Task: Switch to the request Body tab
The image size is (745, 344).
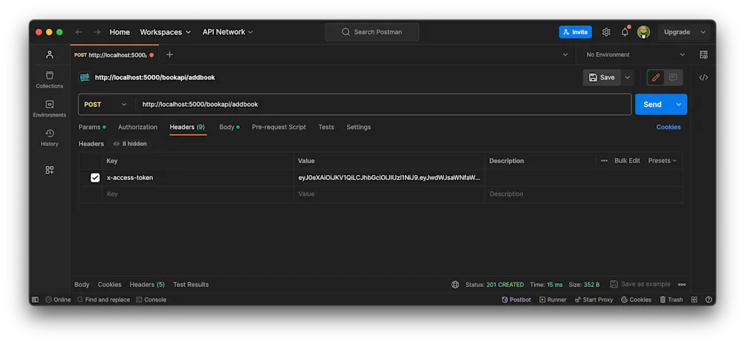Action: (230, 128)
